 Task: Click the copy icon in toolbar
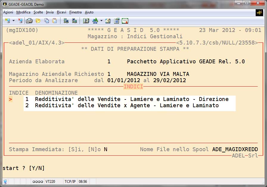[x=46, y=21]
